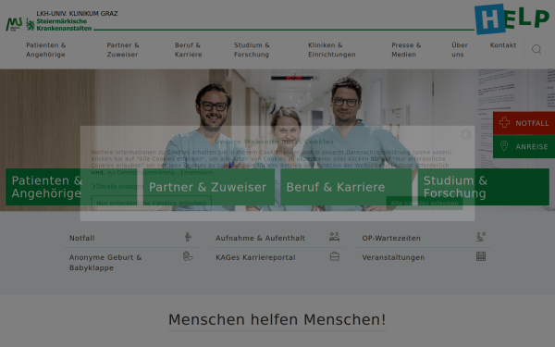Open the Beruf & Karriere menu
Screen dimensions: 555x347
tap(189, 50)
